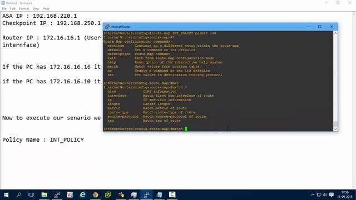Click 'ASA IP : 192.168.220.1' line in Notepad
The image size is (356, 200).
[x=39, y=16]
